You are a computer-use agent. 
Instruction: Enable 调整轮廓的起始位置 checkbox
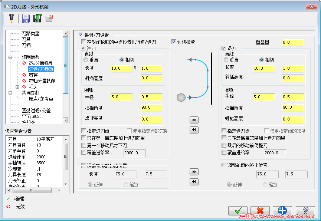(x=83, y=165)
